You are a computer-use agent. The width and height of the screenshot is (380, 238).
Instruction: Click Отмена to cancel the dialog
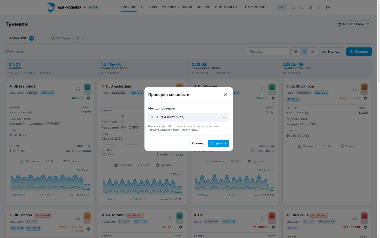198,143
